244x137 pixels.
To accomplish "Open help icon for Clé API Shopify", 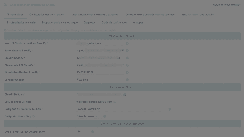I will [x=127, y=58].
